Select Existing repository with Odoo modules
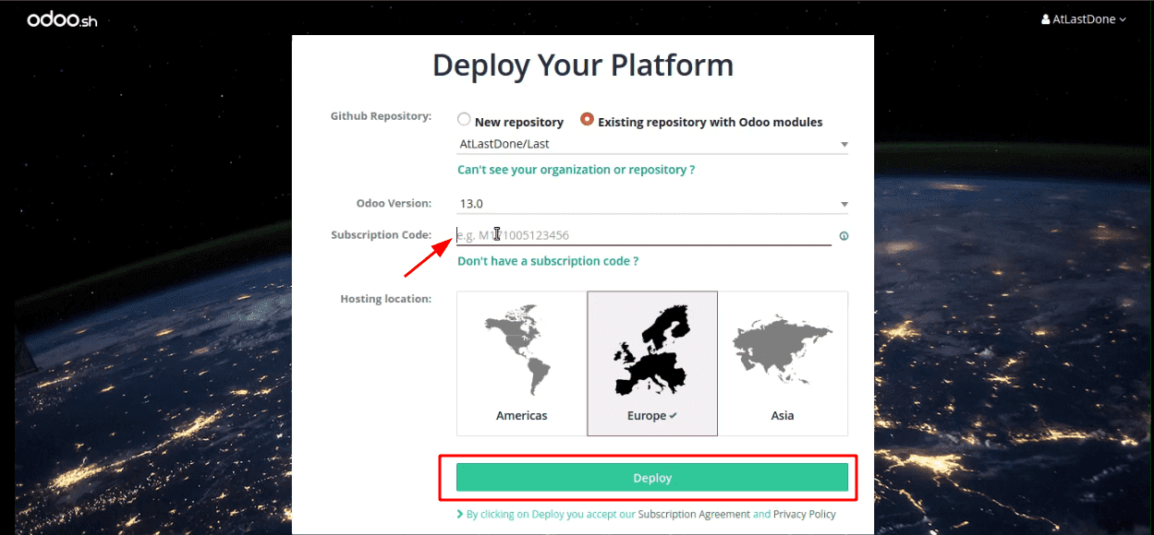Viewport: 1154px width, 535px height. (x=587, y=120)
